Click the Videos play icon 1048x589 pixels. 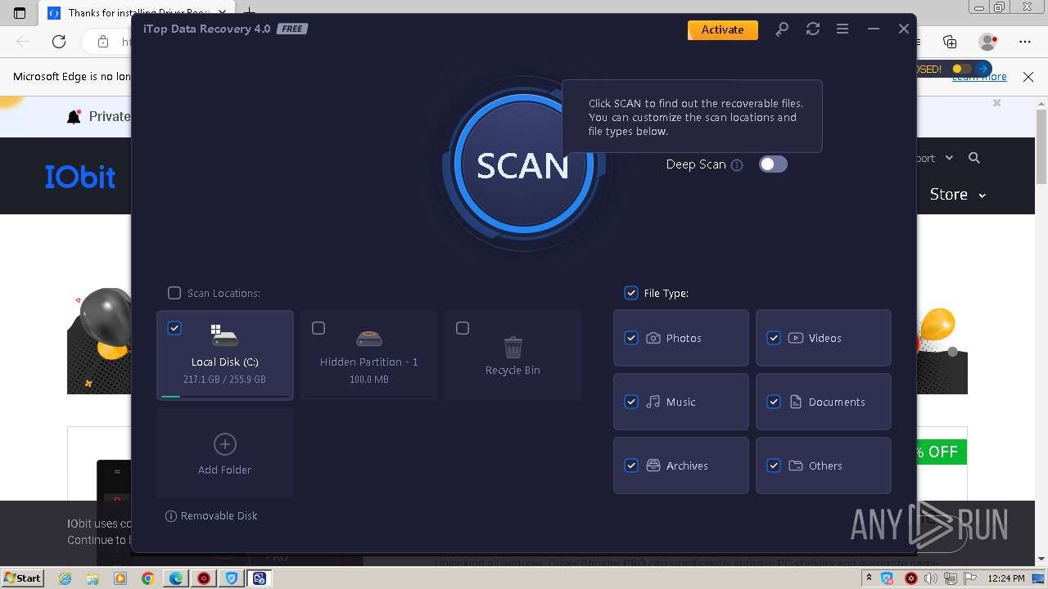pyautogui.click(x=796, y=338)
